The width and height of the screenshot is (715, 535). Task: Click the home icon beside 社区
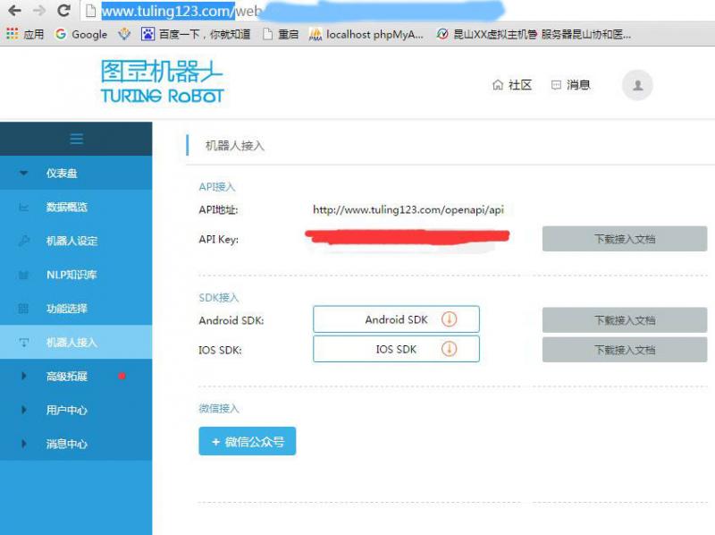(x=498, y=85)
